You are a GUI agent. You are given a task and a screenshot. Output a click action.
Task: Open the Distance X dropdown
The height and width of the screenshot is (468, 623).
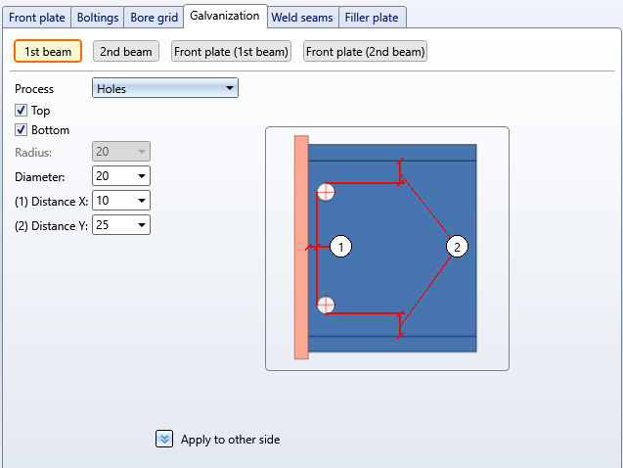click(143, 201)
